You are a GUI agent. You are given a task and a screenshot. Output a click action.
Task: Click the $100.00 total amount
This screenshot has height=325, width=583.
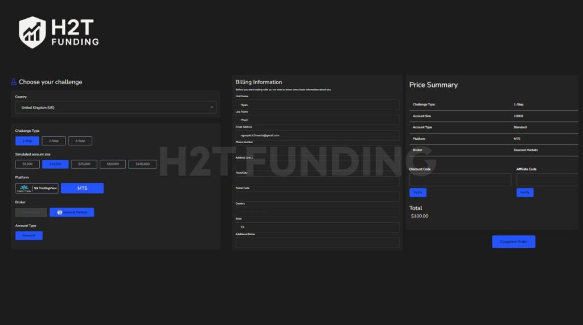click(420, 216)
